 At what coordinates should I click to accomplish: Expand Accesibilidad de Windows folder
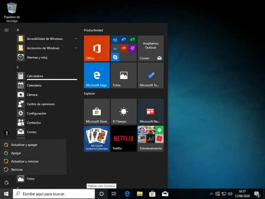[47, 39]
